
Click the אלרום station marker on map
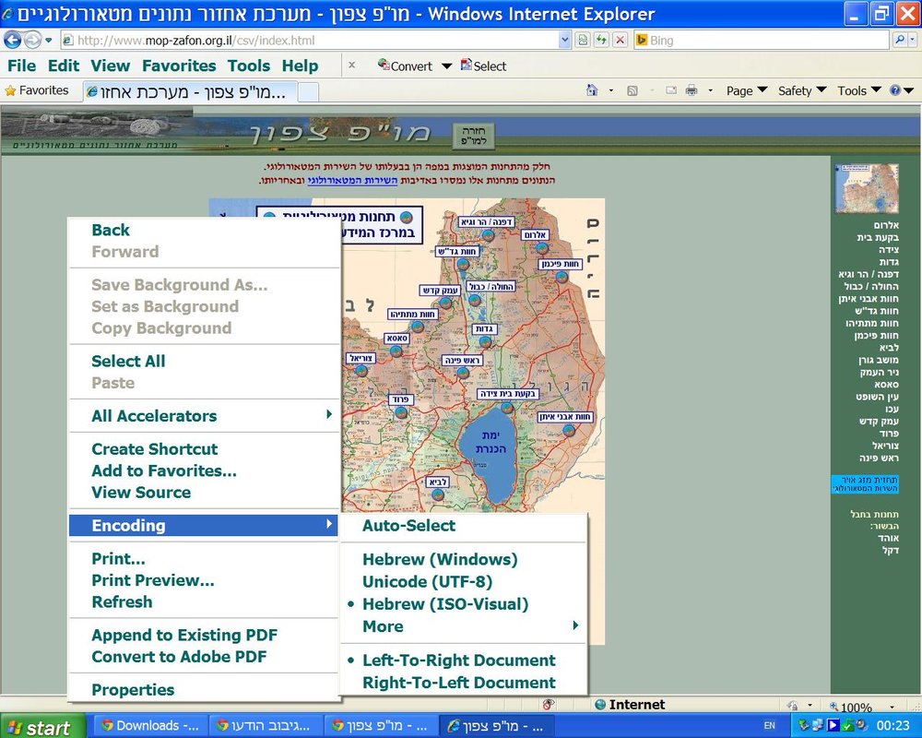click(541, 248)
